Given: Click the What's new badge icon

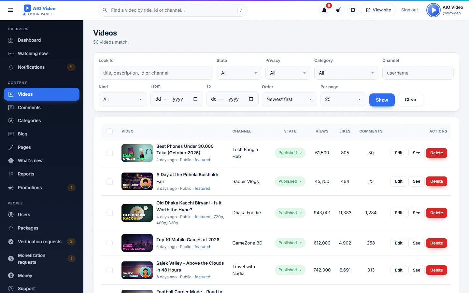Looking at the screenshot, I should point(11,160).
